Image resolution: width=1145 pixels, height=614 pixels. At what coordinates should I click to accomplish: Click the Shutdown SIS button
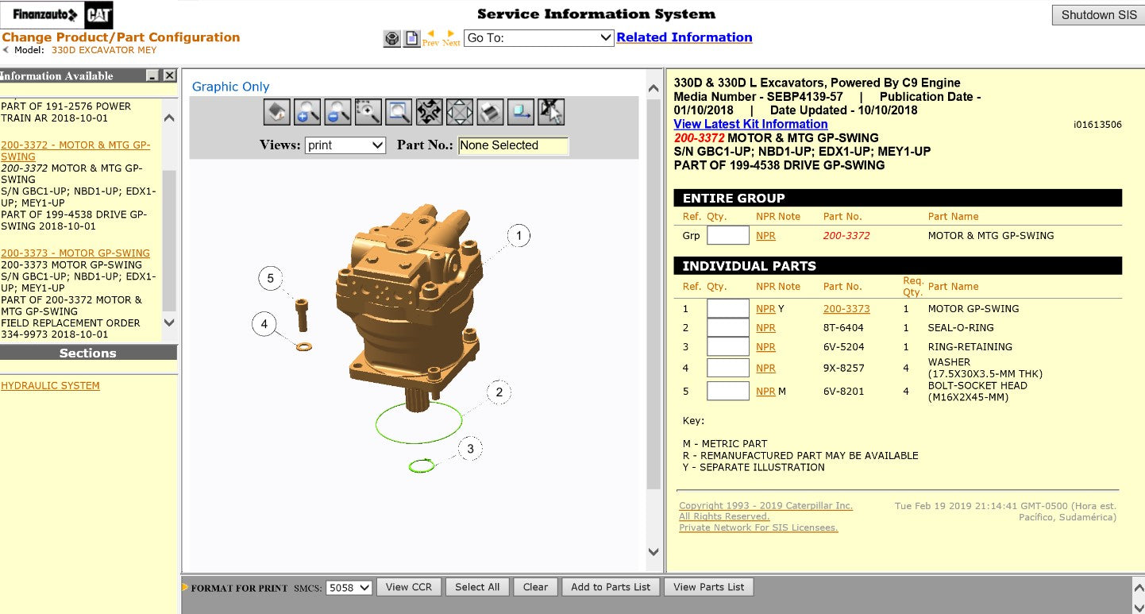click(1099, 15)
